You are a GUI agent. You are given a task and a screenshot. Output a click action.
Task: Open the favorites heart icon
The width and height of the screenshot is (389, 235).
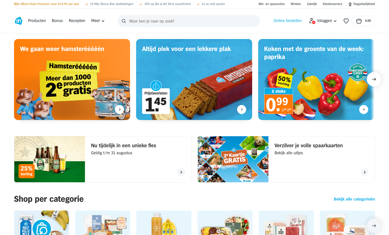pyautogui.click(x=346, y=21)
